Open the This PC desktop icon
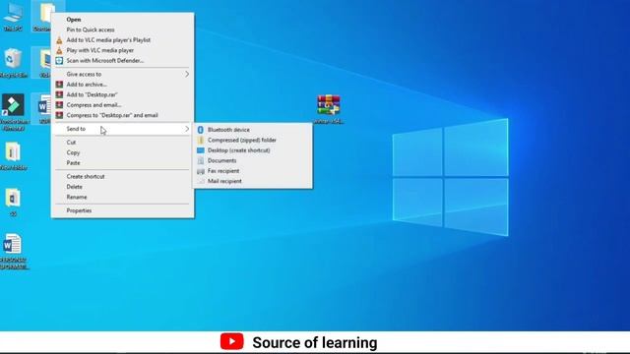 [x=13, y=17]
